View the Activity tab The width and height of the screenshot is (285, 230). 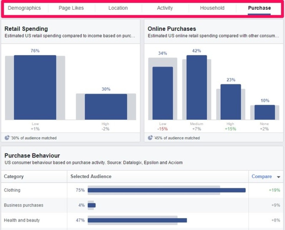coord(164,8)
